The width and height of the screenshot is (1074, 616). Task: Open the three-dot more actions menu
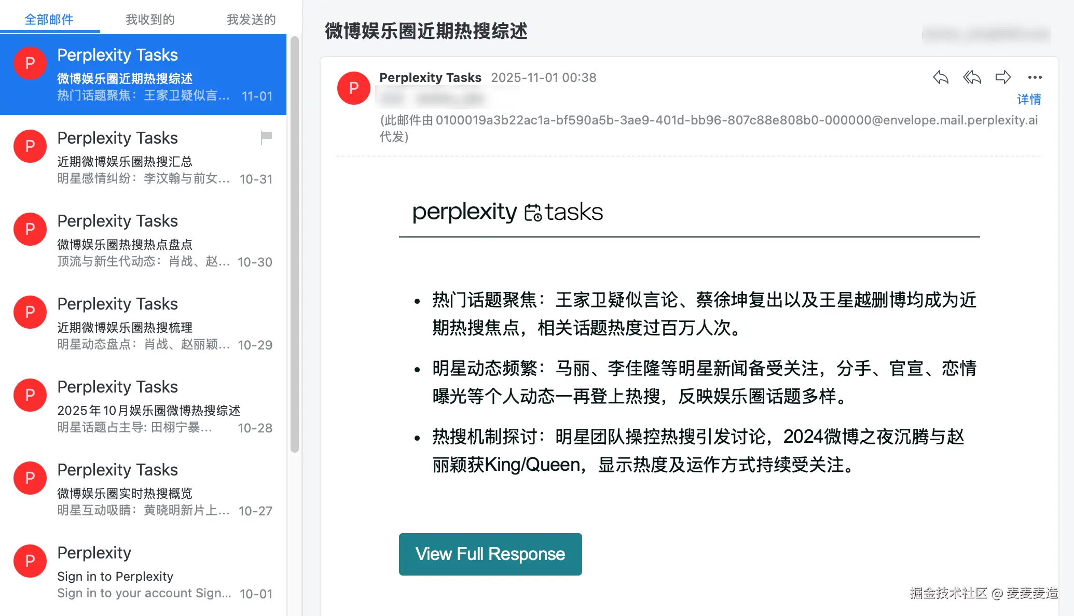[1035, 78]
